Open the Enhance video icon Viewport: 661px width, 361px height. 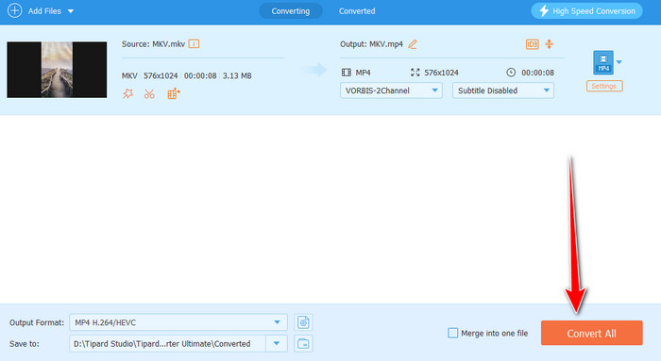pyautogui.click(x=173, y=94)
